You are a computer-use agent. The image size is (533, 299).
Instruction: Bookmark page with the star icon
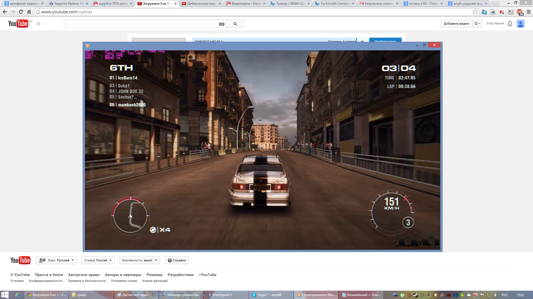(475, 12)
